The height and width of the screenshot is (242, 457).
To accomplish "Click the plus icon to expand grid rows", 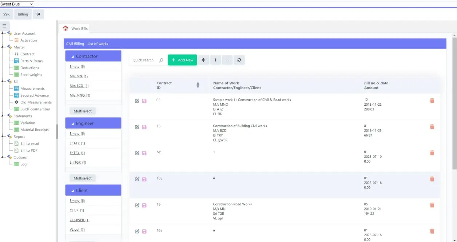I will (215, 60).
